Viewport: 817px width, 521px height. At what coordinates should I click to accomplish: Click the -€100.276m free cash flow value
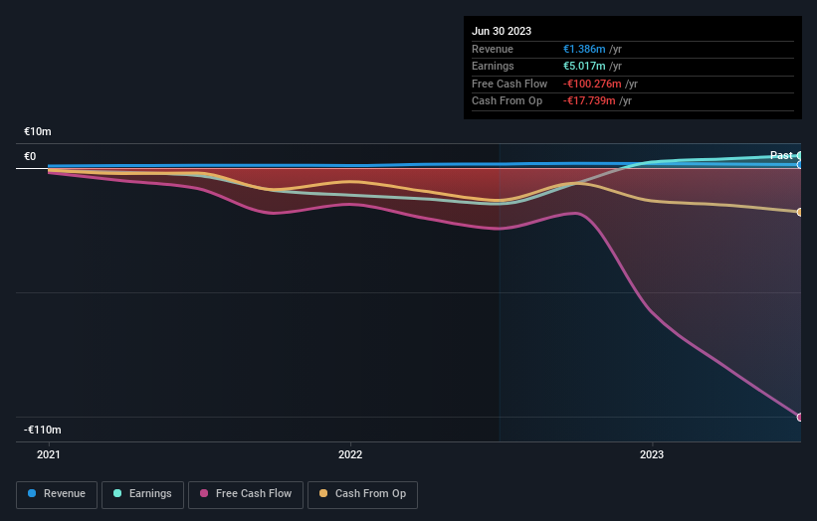592,84
